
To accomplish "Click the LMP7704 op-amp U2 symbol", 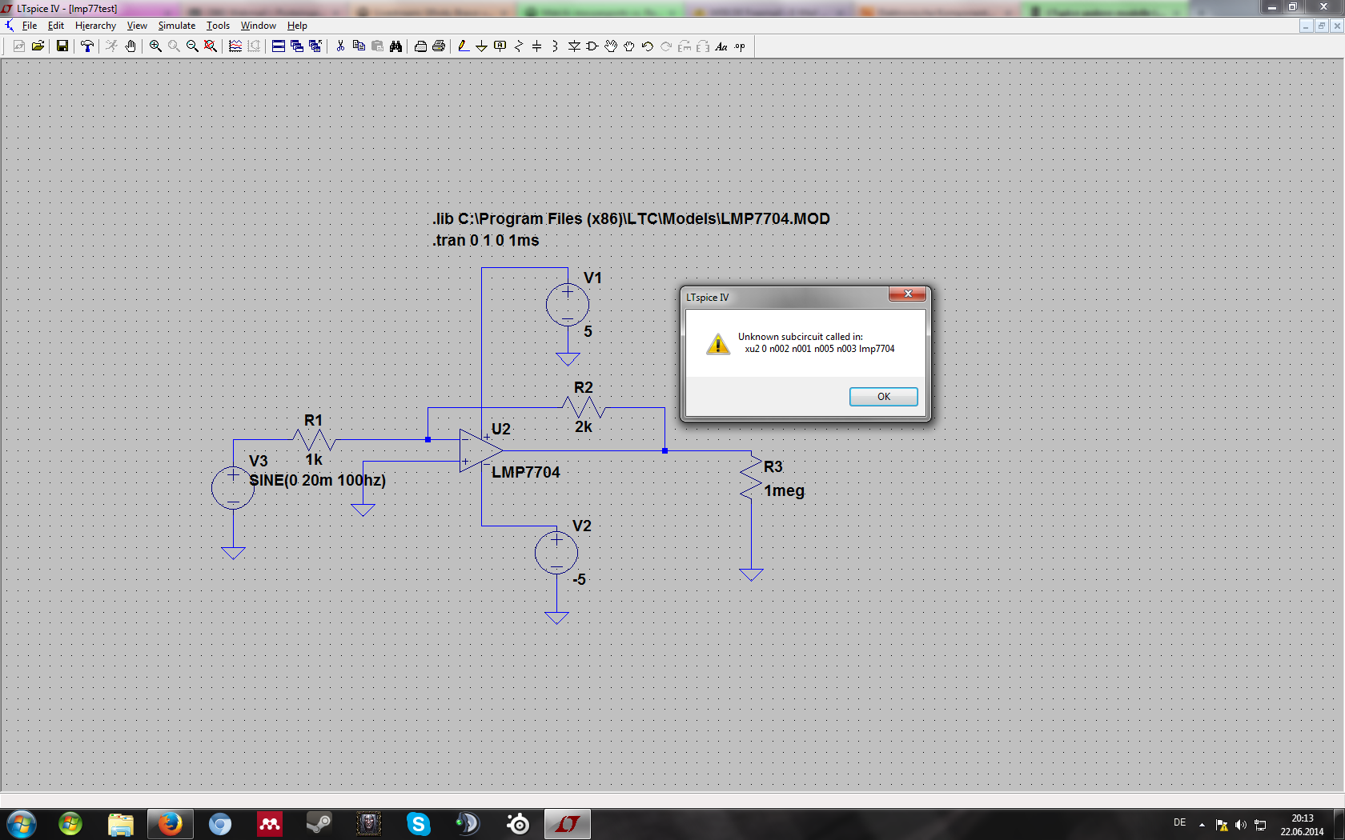I will tap(480, 450).
